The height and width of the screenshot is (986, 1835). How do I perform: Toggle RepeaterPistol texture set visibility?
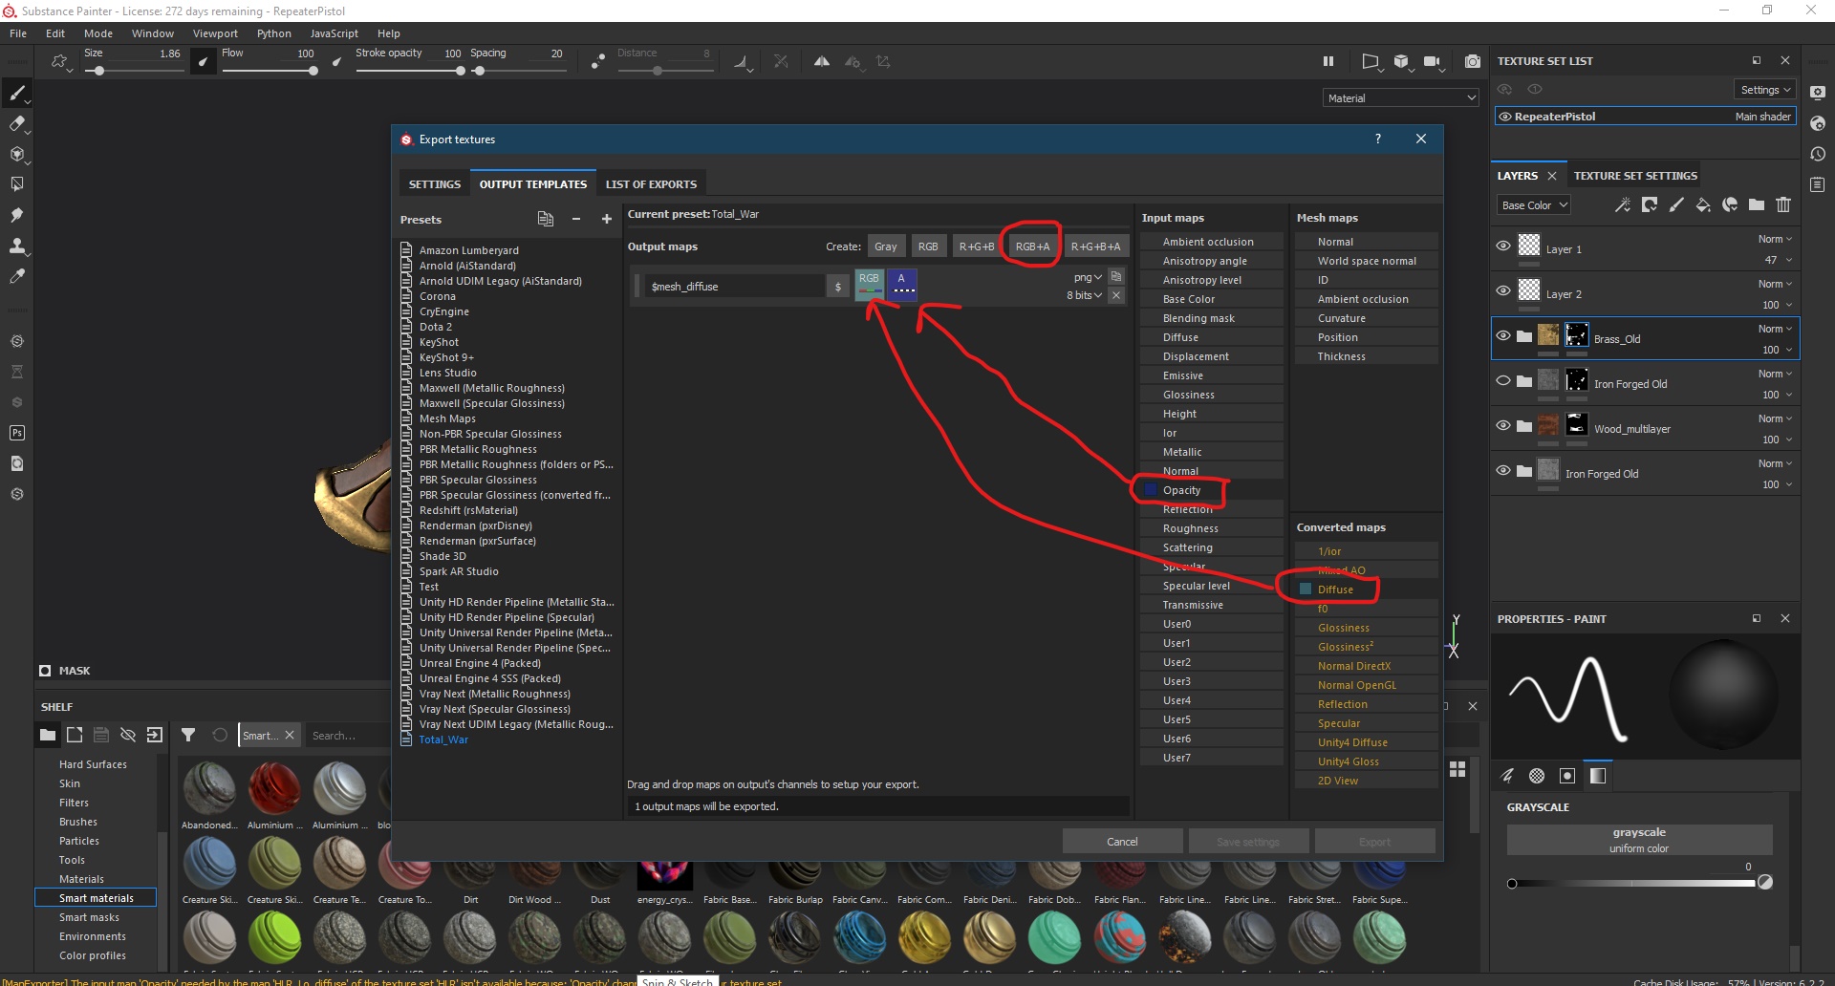tap(1505, 117)
